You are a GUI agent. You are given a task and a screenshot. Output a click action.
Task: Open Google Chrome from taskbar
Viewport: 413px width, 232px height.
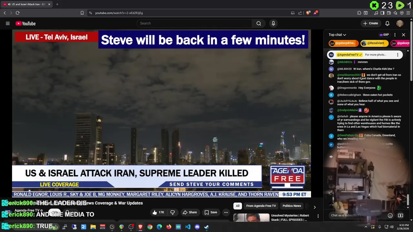[150, 227]
